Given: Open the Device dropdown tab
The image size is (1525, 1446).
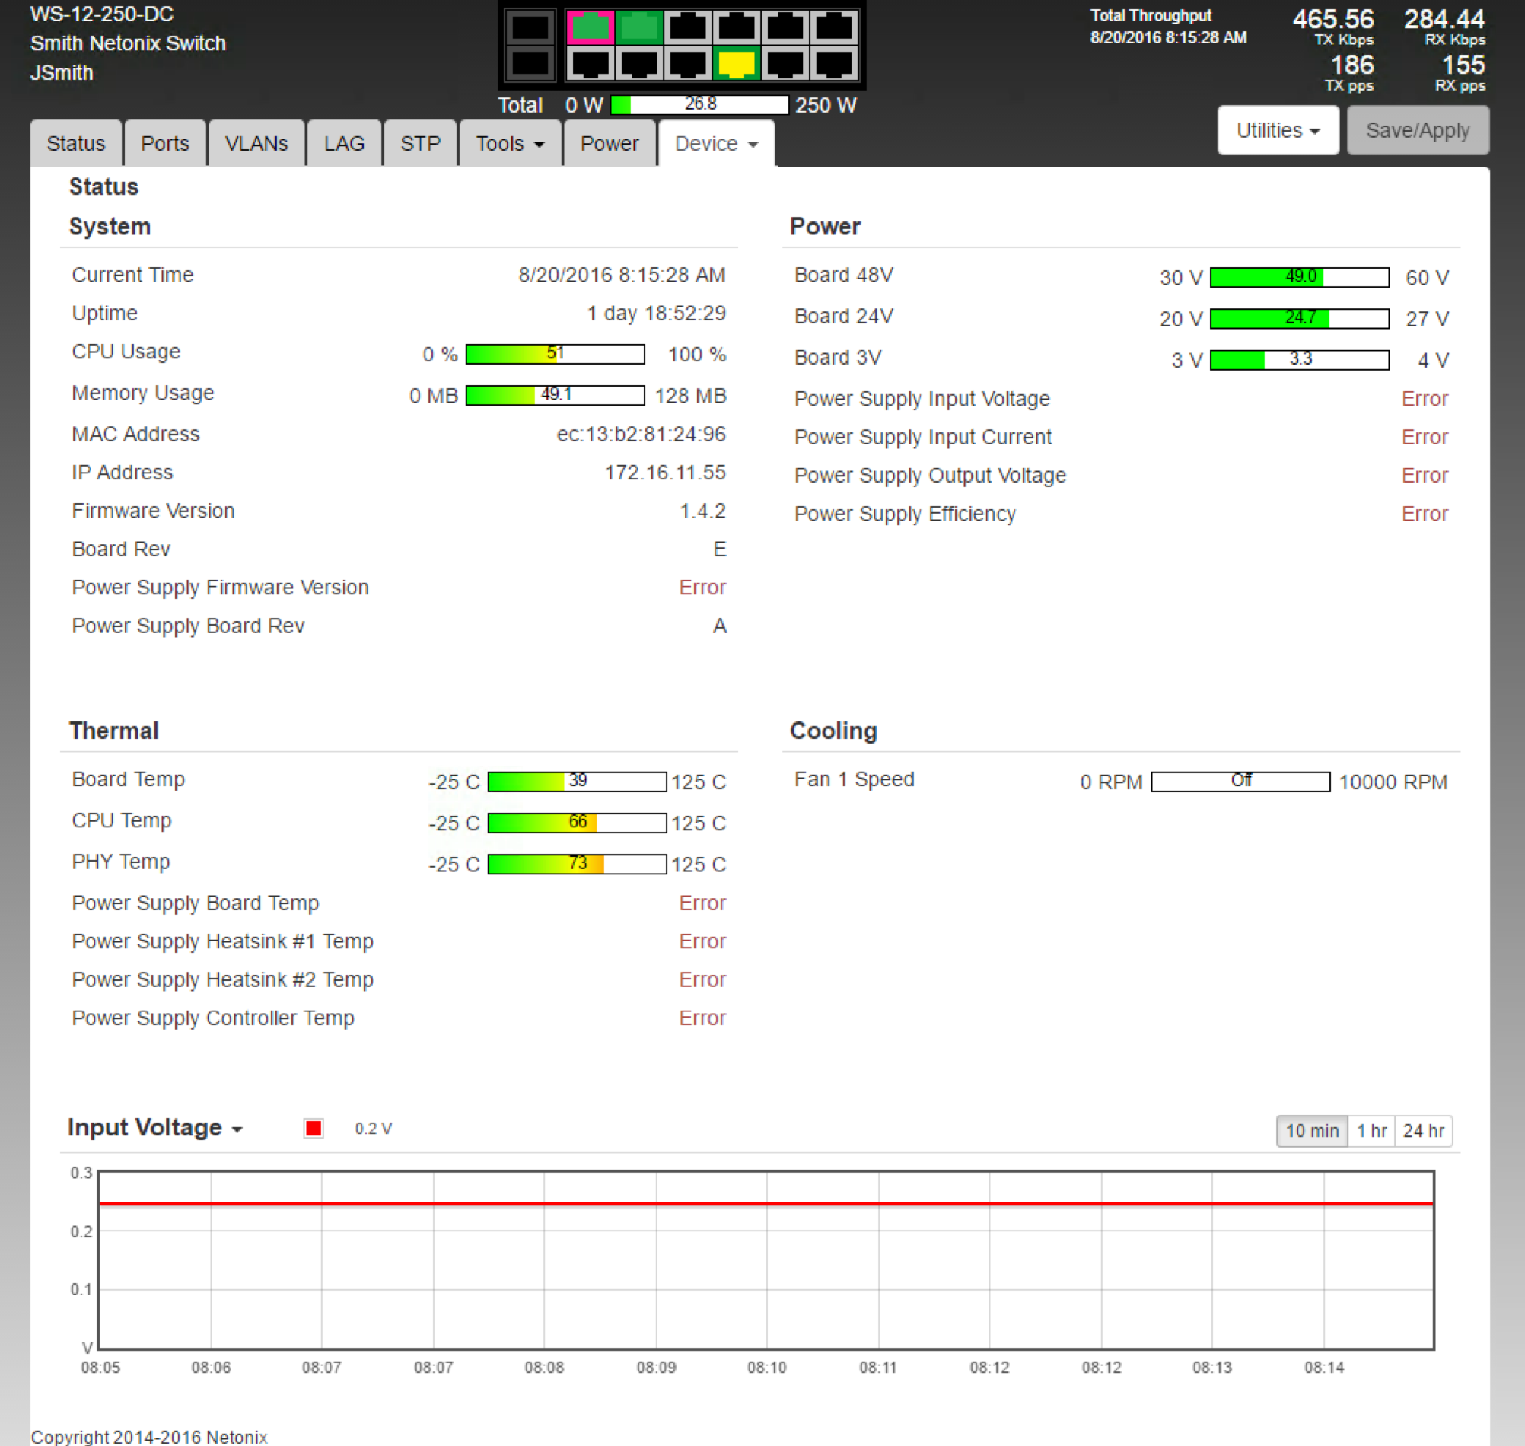Looking at the screenshot, I should coord(715,143).
